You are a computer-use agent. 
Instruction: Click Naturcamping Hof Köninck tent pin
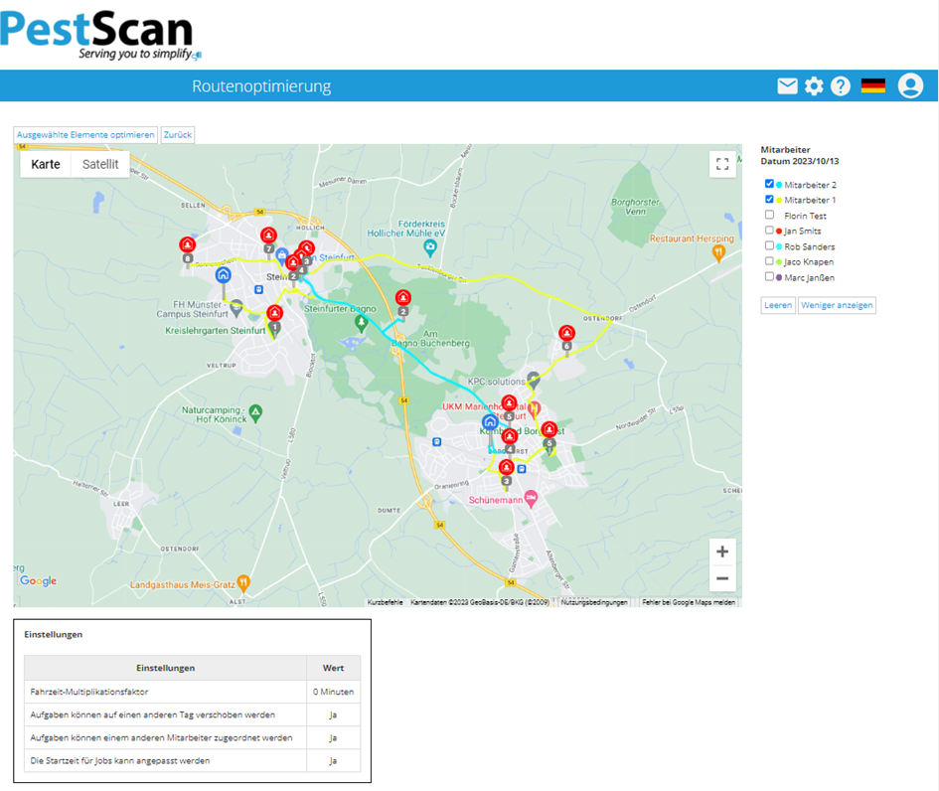[x=255, y=412]
